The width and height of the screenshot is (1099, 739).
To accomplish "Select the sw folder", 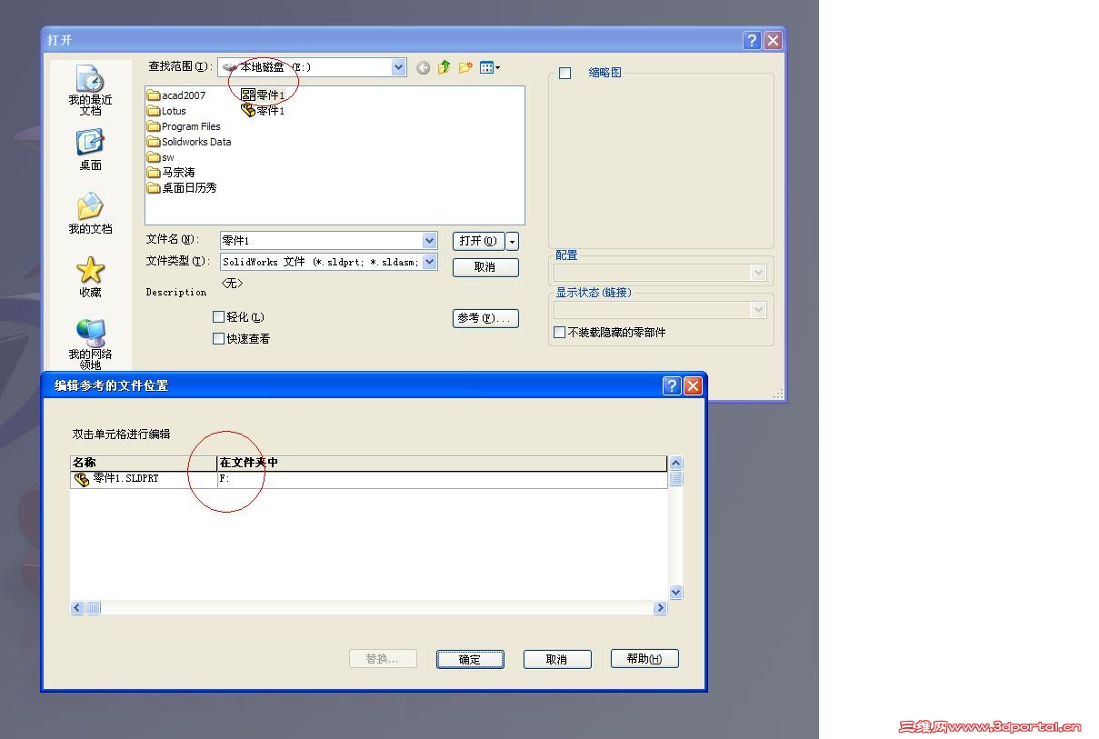I will click(x=161, y=157).
